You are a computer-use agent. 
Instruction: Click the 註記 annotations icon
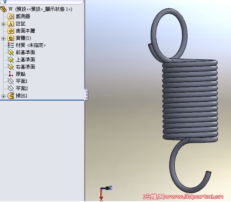click(x=11, y=24)
